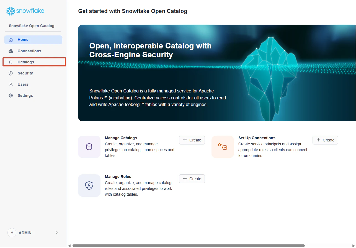Click the Settings gear icon in sidebar
The height and width of the screenshot is (248, 356).
(x=11, y=95)
